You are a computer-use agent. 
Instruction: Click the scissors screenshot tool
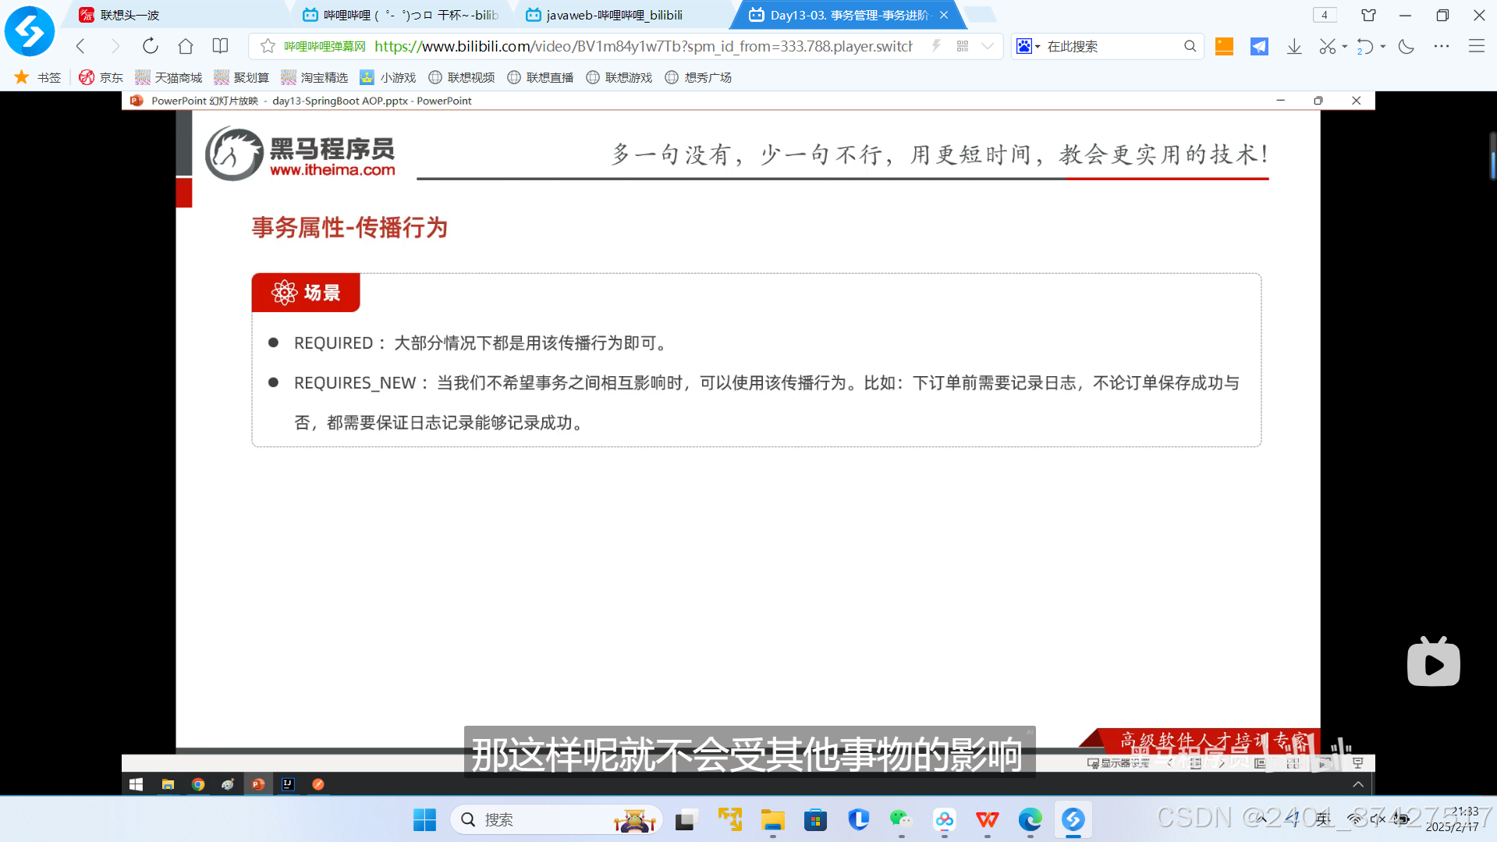coord(1327,46)
